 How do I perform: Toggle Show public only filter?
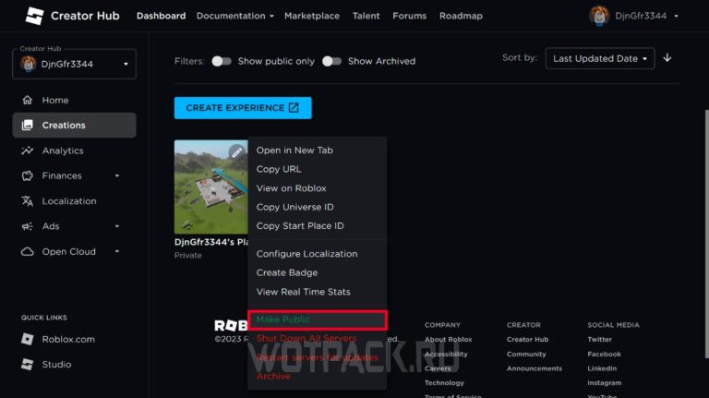(222, 61)
